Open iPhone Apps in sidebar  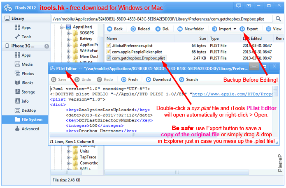tap(23, 55)
